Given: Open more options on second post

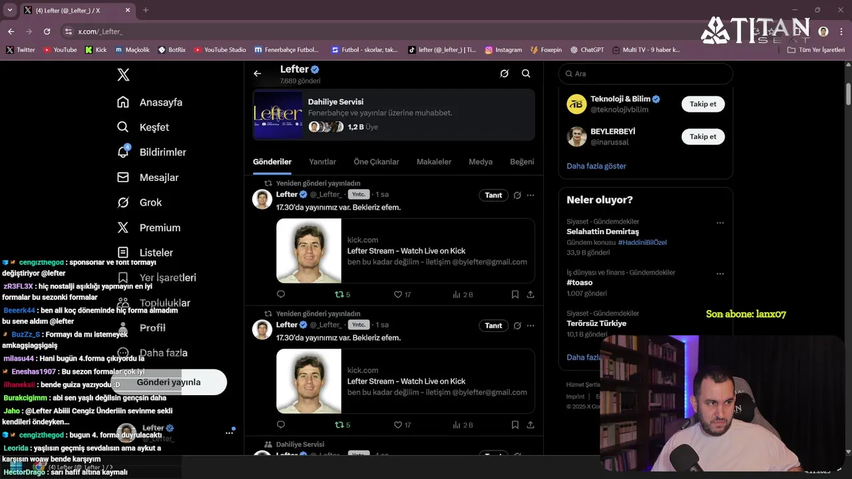Looking at the screenshot, I should coord(531,325).
